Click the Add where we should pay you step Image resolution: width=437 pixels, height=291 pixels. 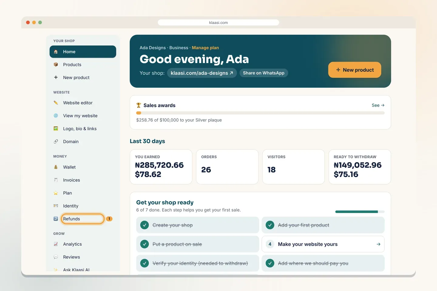(323, 263)
